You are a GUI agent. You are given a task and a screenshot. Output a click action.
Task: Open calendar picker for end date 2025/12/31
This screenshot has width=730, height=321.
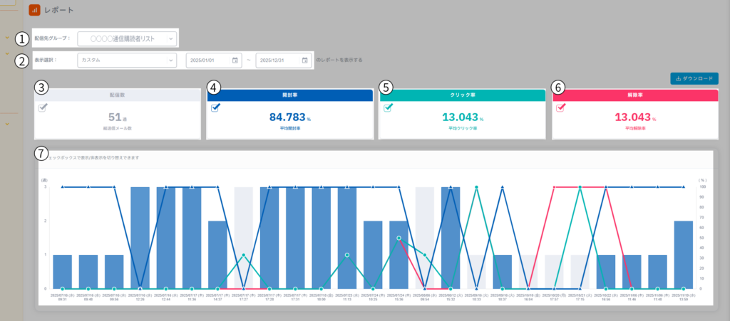coord(304,60)
